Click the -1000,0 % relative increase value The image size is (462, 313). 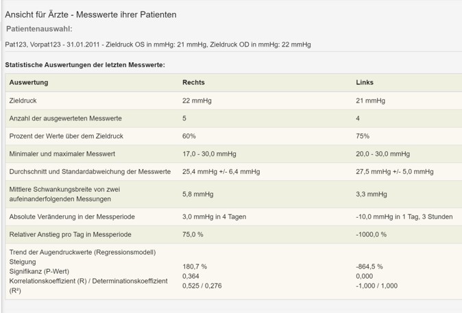click(x=372, y=234)
